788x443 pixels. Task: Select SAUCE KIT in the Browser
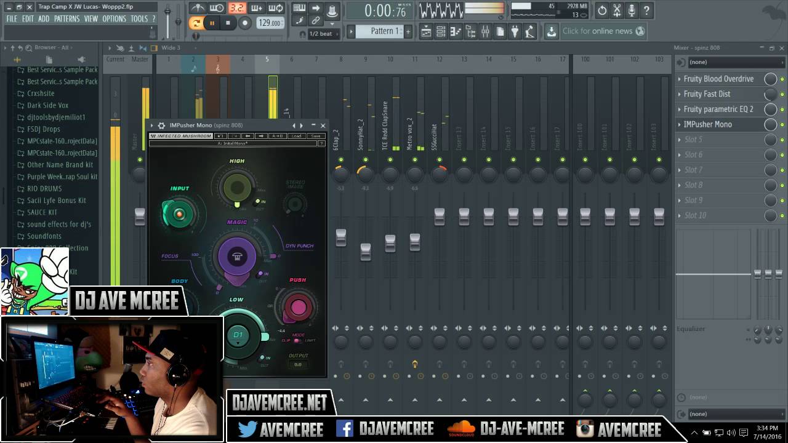41,212
